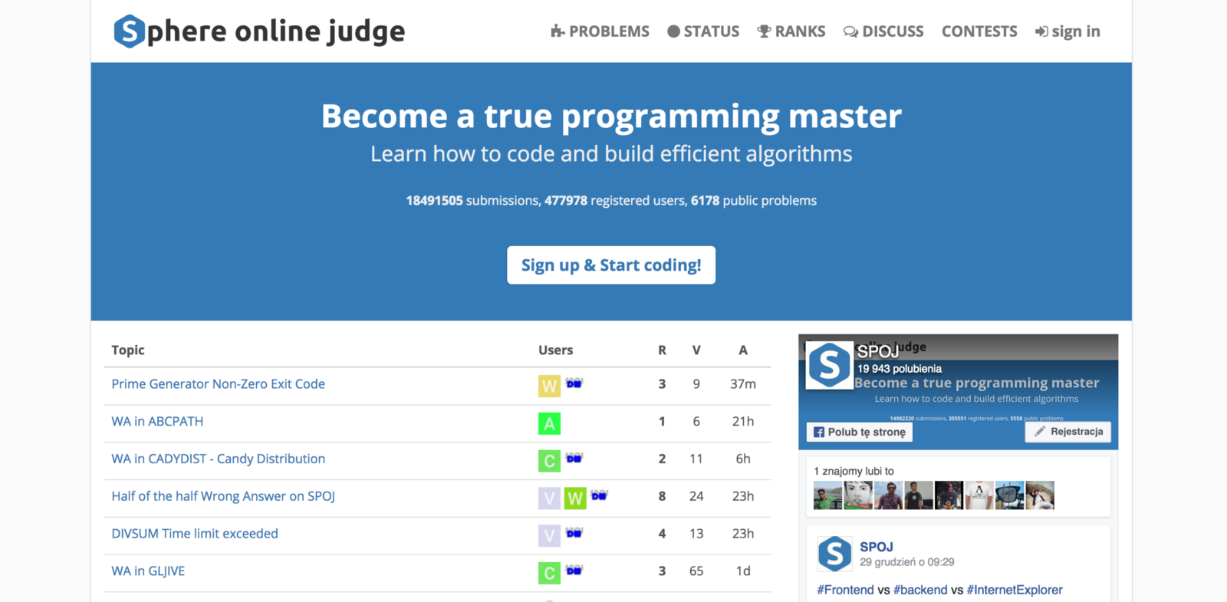Click the fifth friend photo thumbnail
The width and height of the screenshot is (1227, 602).
pos(949,495)
